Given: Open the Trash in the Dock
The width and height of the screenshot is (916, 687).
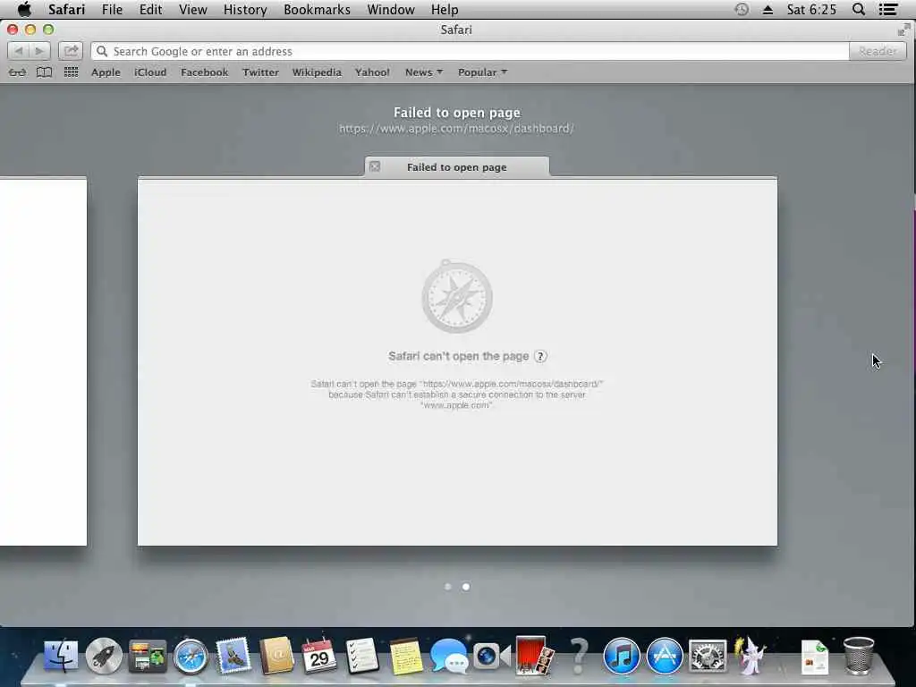Looking at the screenshot, I should [x=859, y=656].
